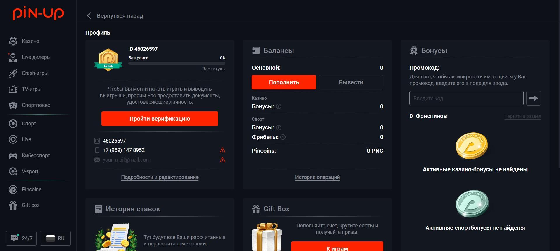Image resolution: width=560 pixels, height=251 pixels.
Task: Open Crash-игры menu item
Action: click(x=35, y=73)
